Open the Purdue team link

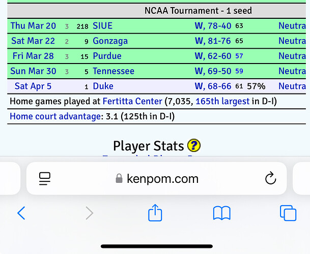(107, 56)
